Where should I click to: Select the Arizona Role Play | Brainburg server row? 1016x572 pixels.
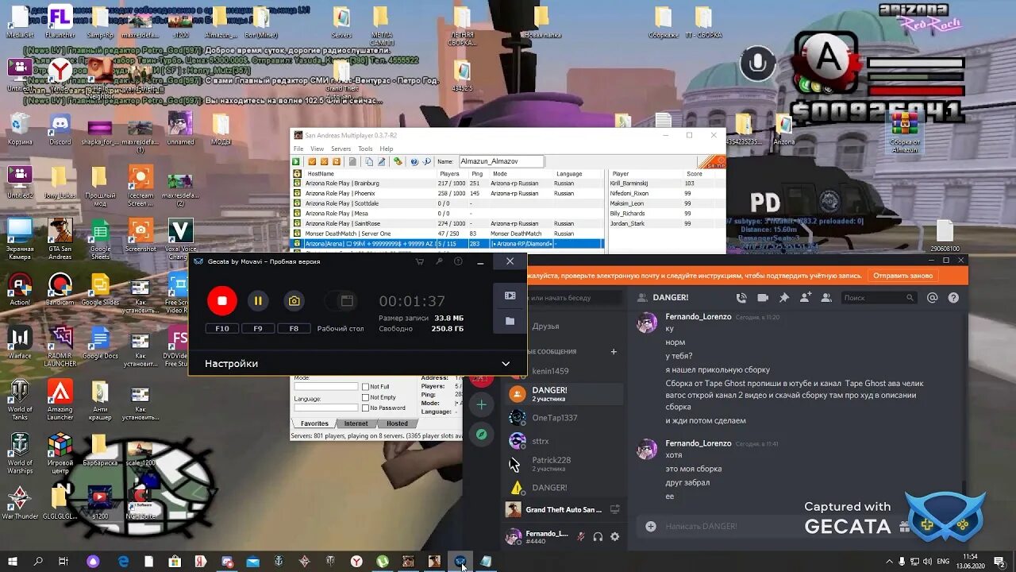pyautogui.click(x=448, y=183)
